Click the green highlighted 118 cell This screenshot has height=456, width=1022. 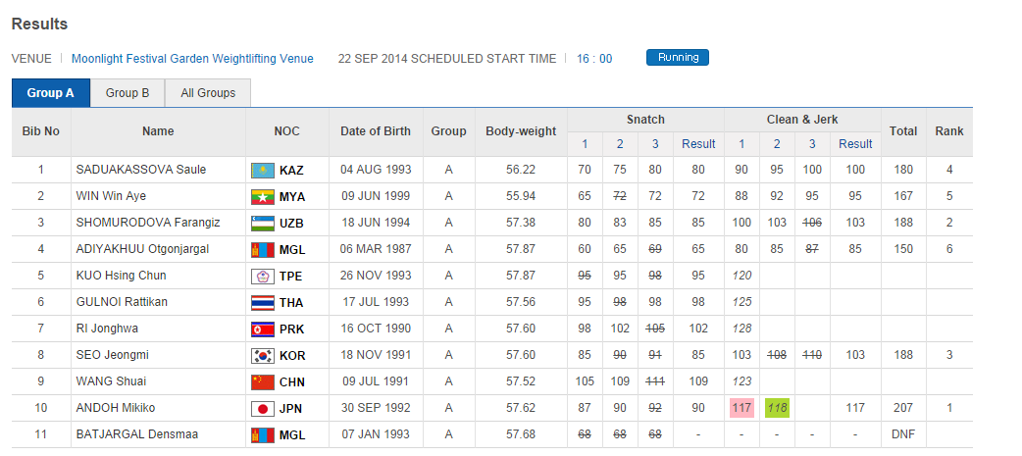coord(778,408)
